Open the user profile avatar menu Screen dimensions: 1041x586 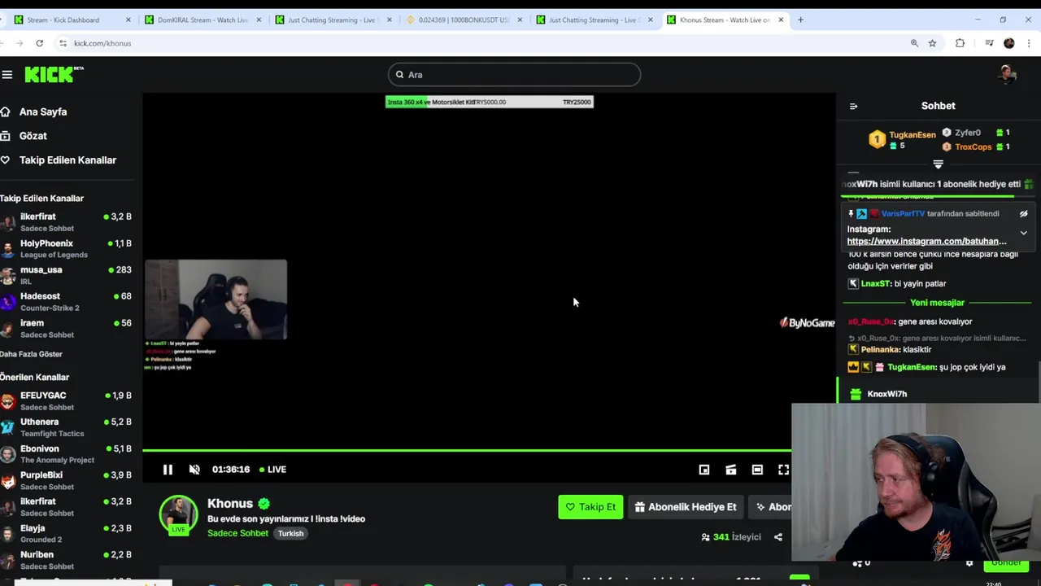click(1008, 75)
